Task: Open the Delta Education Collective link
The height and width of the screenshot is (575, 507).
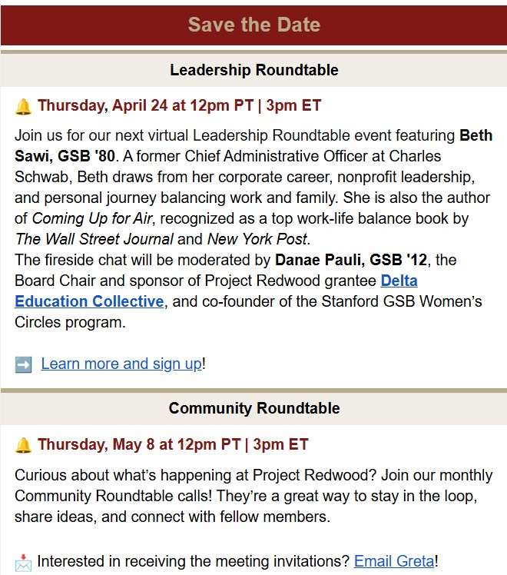Action: 88,301
